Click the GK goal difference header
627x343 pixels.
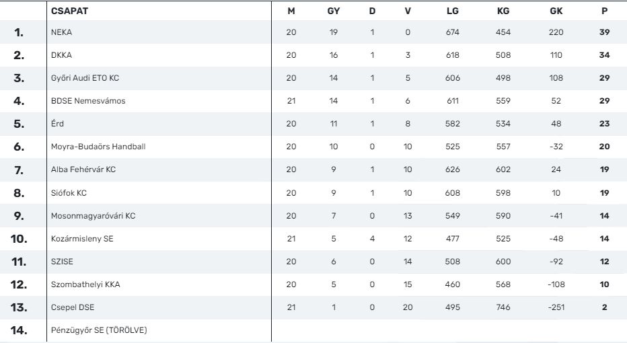click(x=556, y=11)
